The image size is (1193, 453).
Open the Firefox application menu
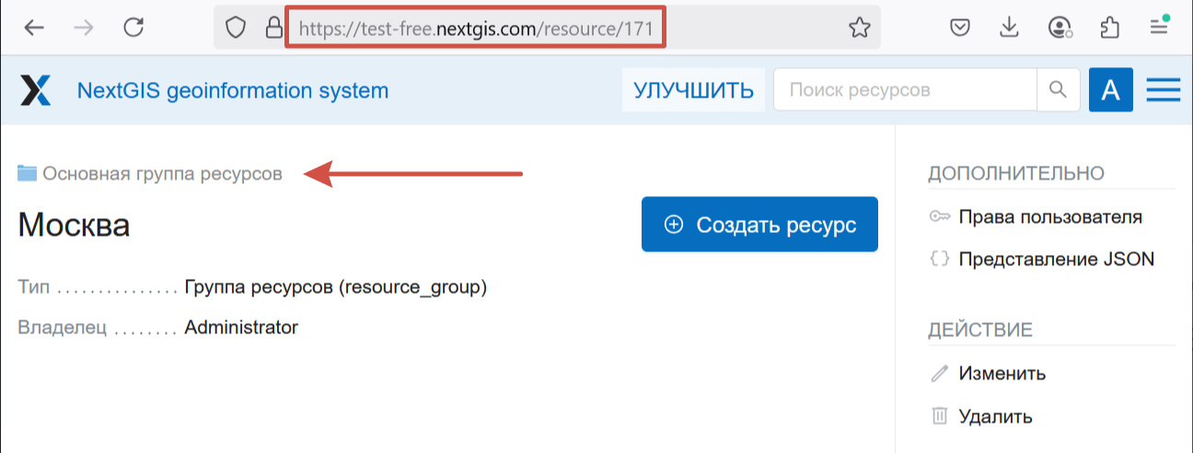point(1159,29)
